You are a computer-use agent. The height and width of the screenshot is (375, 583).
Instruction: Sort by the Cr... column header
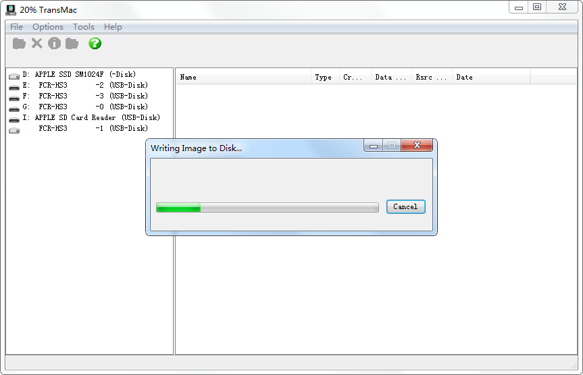[x=355, y=78]
